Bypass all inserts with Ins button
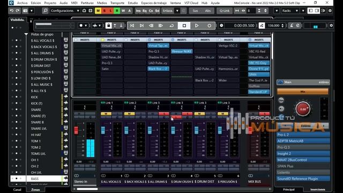Screen dimensions: 343x193 (138, 11)
